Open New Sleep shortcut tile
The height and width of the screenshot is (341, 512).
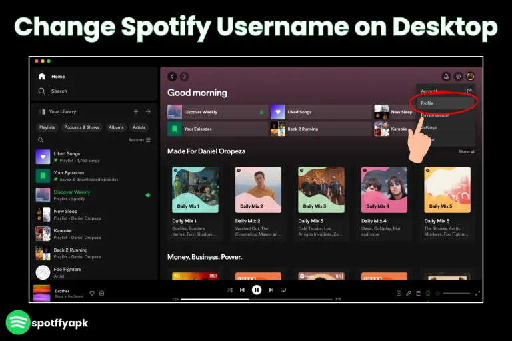pyautogui.click(x=395, y=112)
